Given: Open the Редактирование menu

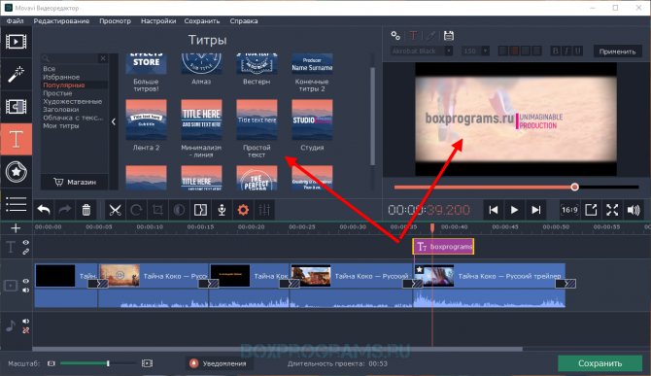Looking at the screenshot, I should coord(61,21).
